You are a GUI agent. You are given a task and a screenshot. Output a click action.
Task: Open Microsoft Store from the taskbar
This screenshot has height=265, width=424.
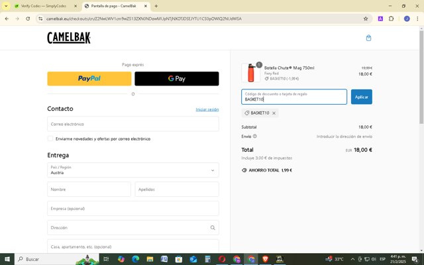tap(179, 259)
